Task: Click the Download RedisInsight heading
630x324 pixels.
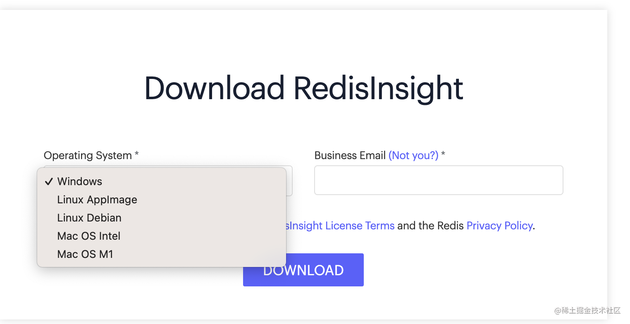Action: (303, 88)
